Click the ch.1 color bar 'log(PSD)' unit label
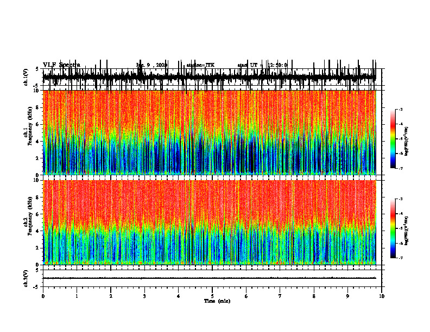430x332 pixels. [407, 142]
